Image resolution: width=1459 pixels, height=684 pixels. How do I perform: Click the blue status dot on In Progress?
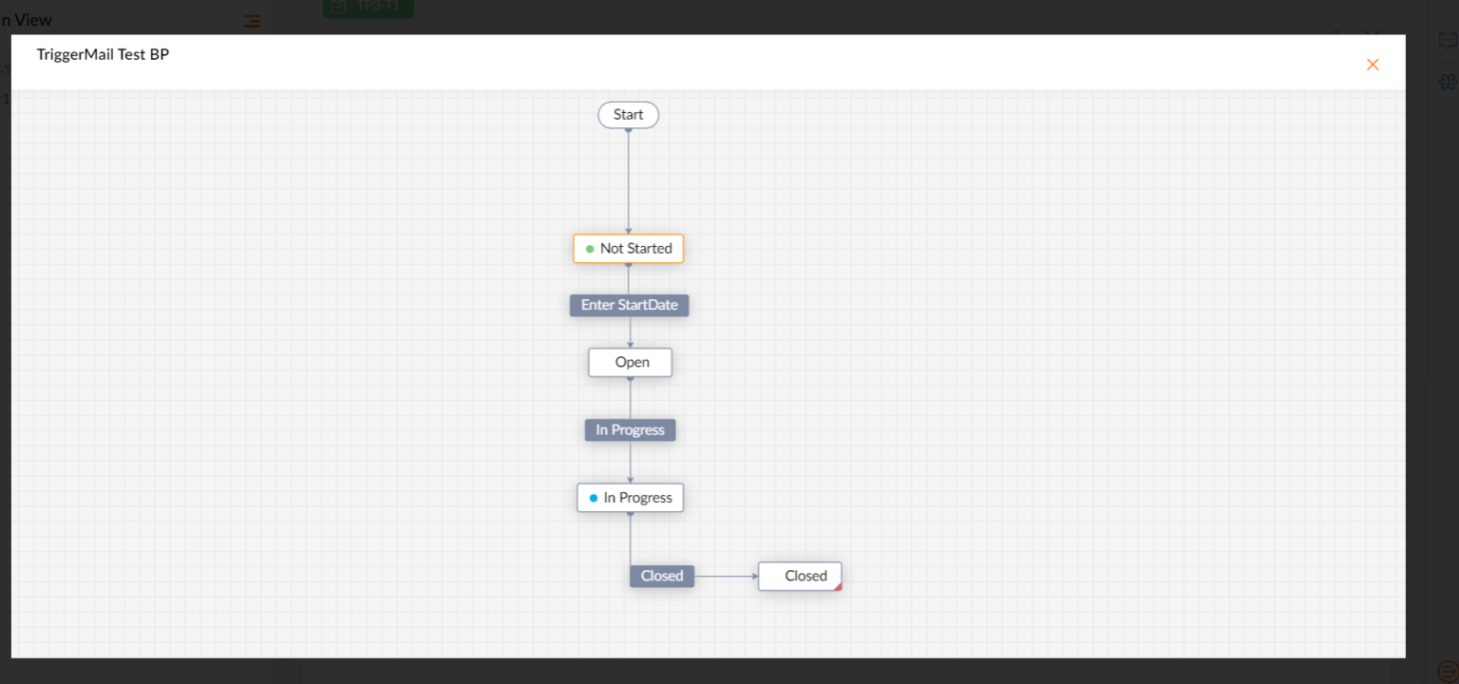click(594, 497)
